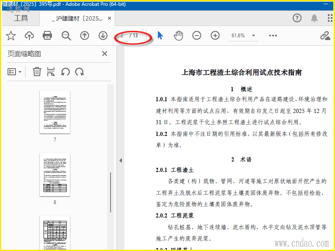
Task: Open the thumbnail options menu dropdown
Action: pyautogui.click(x=14, y=72)
